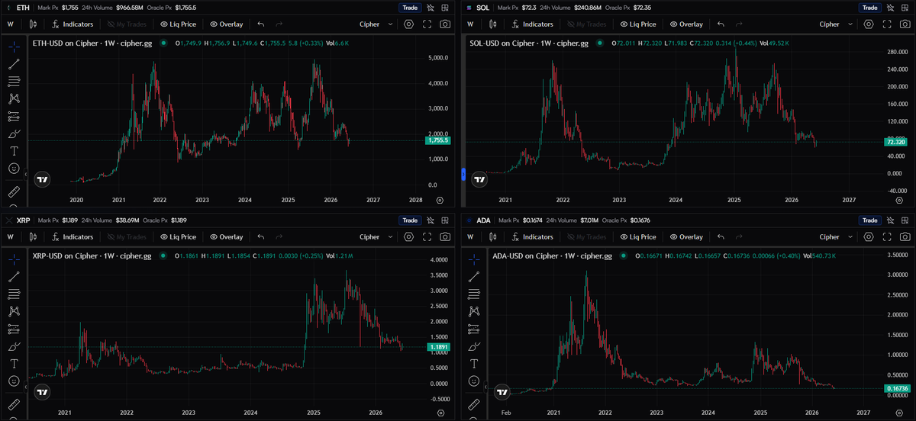The height and width of the screenshot is (421, 916).
Task: Toggle Liq Price visibility on SOL chart
Action: tap(640, 24)
